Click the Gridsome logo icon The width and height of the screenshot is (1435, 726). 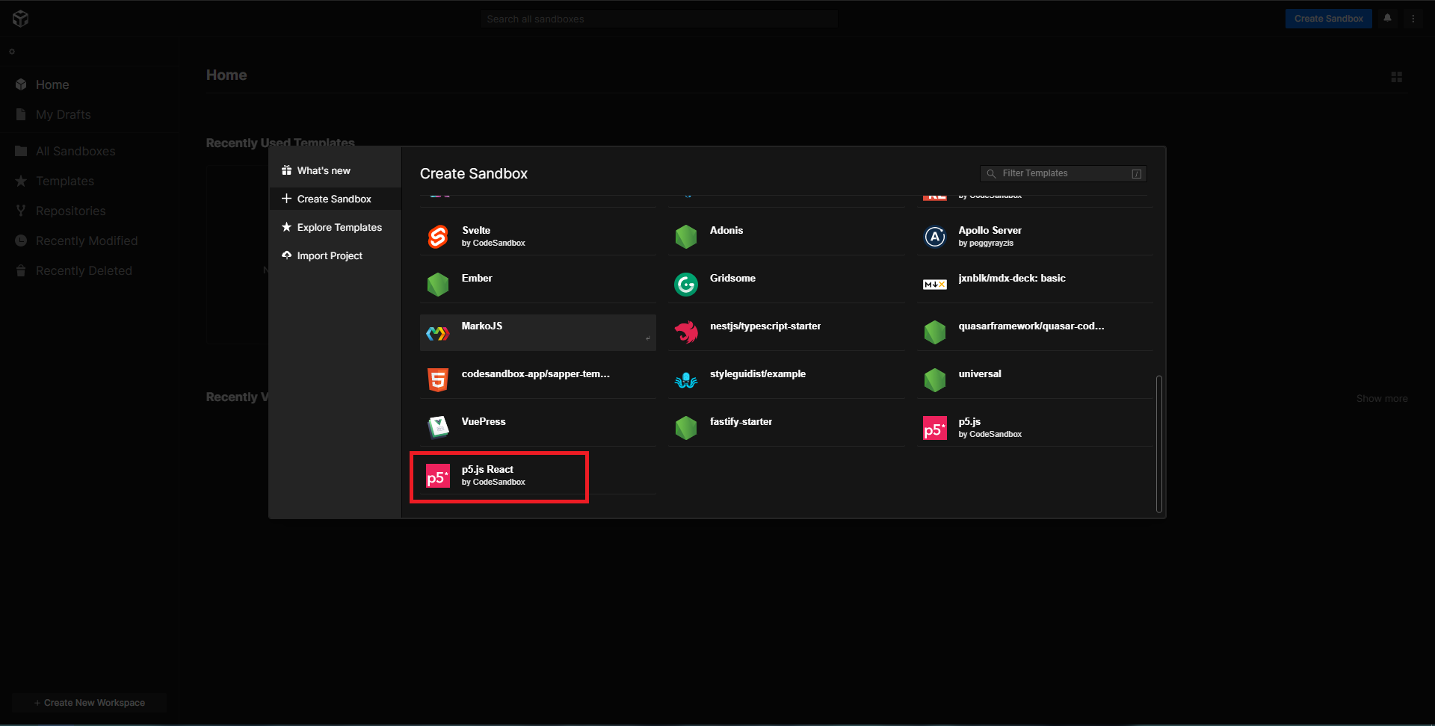[686, 285]
